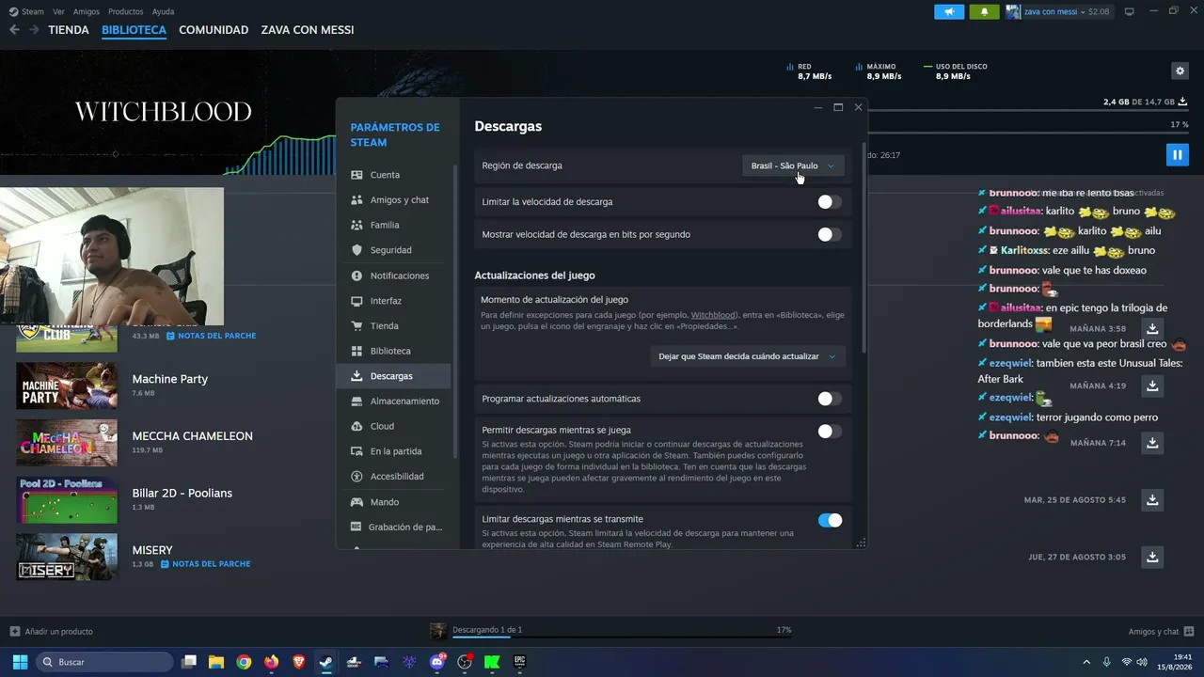Follow the Witchblood link in update description
This screenshot has height=677, width=1204.
click(716, 314)
